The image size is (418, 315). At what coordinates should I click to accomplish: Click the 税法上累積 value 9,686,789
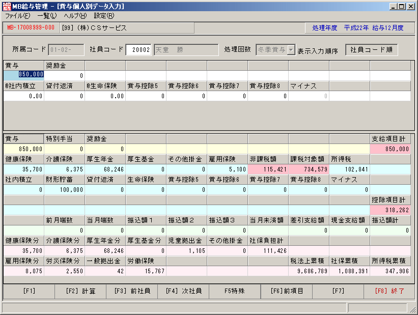(x=309, y=271)
